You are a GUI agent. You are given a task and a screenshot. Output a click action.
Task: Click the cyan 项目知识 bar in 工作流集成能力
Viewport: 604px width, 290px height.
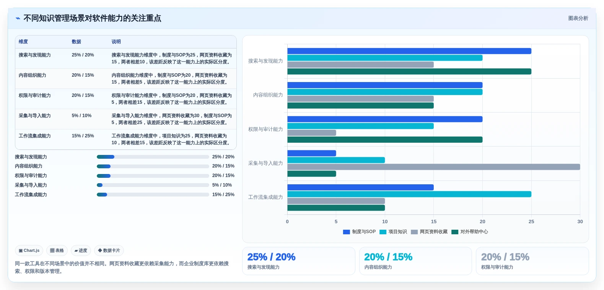409,194
